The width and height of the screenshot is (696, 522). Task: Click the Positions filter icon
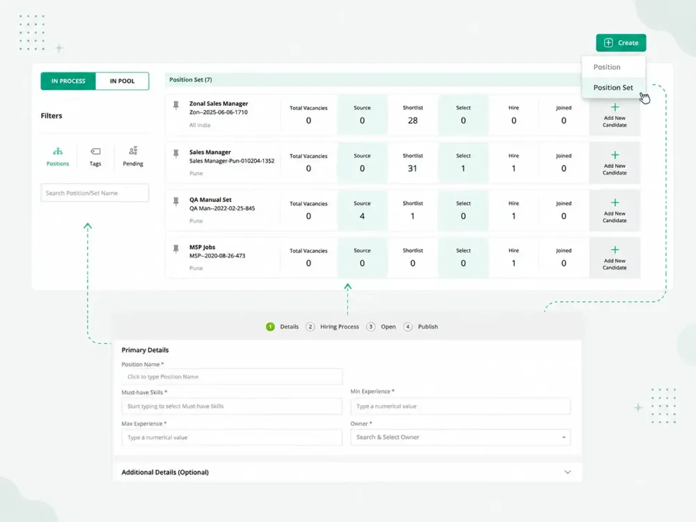(x=58, y=151)
